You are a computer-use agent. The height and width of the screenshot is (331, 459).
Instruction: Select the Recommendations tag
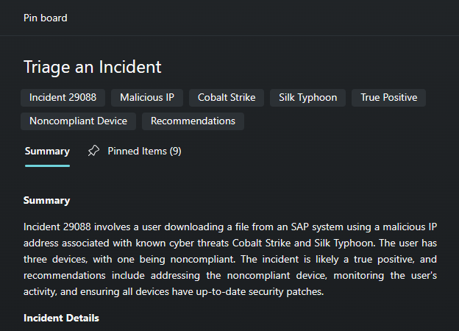[193, 121]
